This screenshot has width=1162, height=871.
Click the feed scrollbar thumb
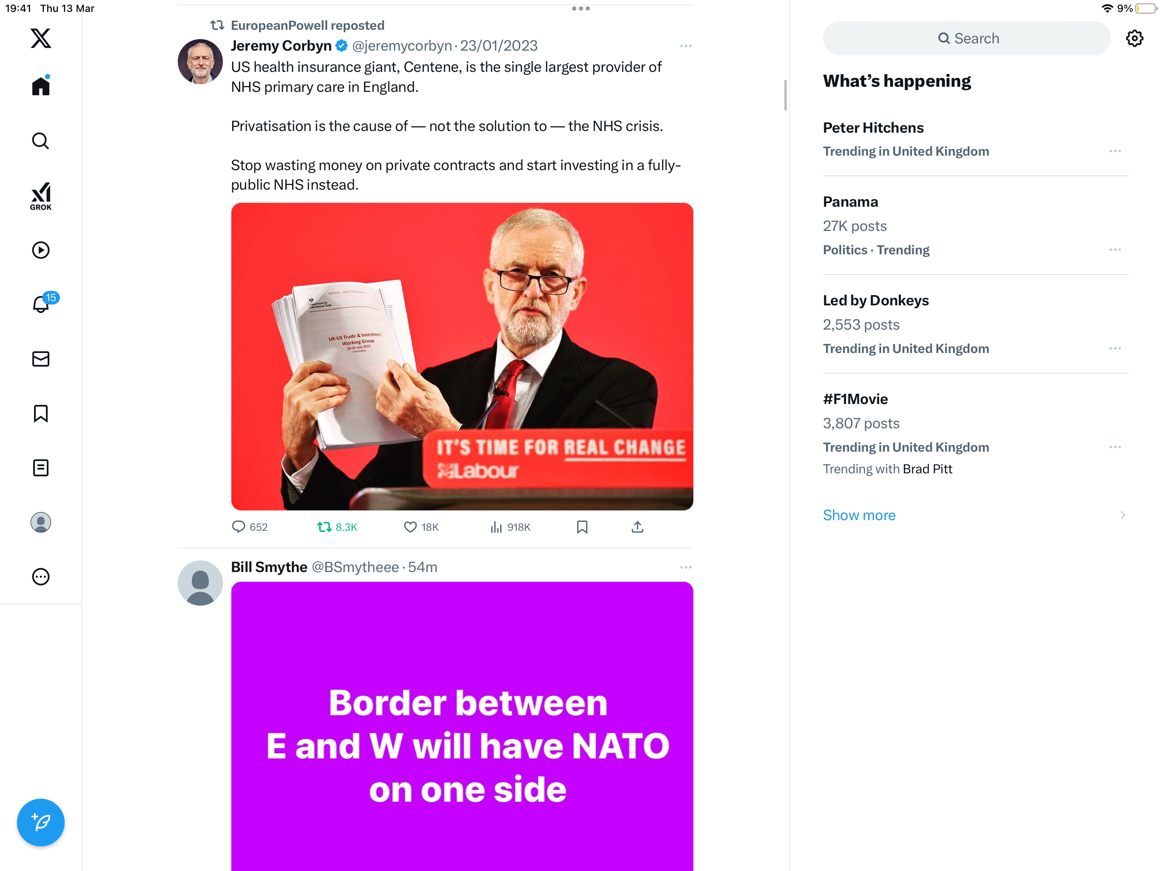point(785,95)
